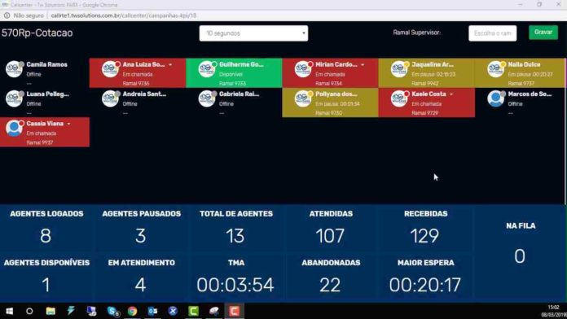Open Google Chrome from the taskbar
This screenshot has width=567, height=319.
tap(132, 311)
